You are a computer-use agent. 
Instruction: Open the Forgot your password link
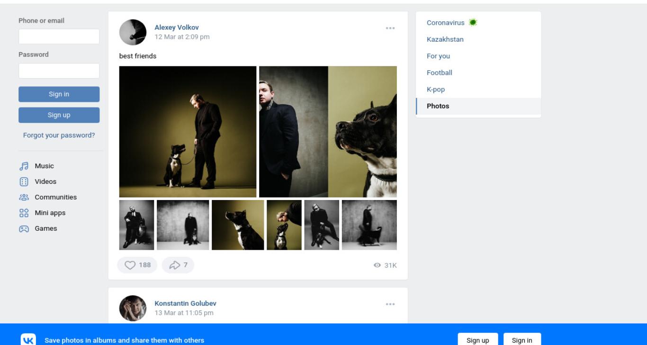(59, 135)
